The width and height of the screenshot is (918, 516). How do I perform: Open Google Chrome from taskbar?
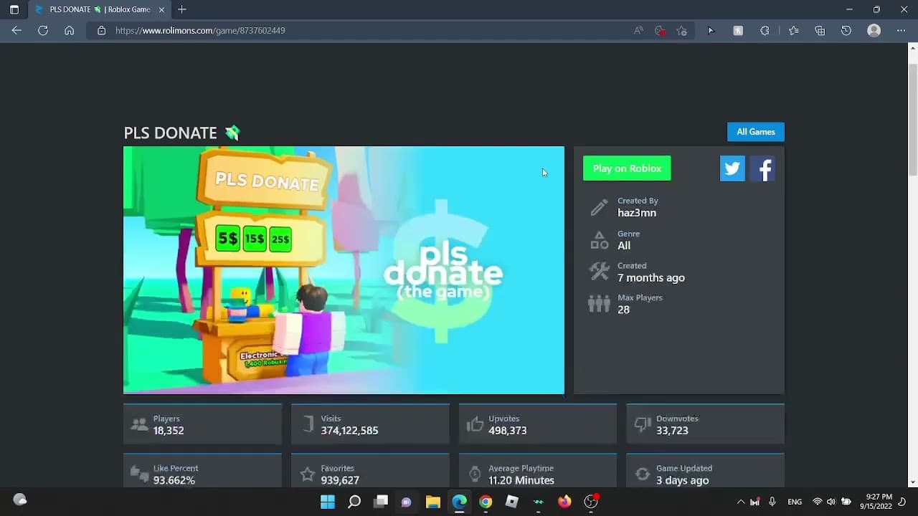(486, 502)
